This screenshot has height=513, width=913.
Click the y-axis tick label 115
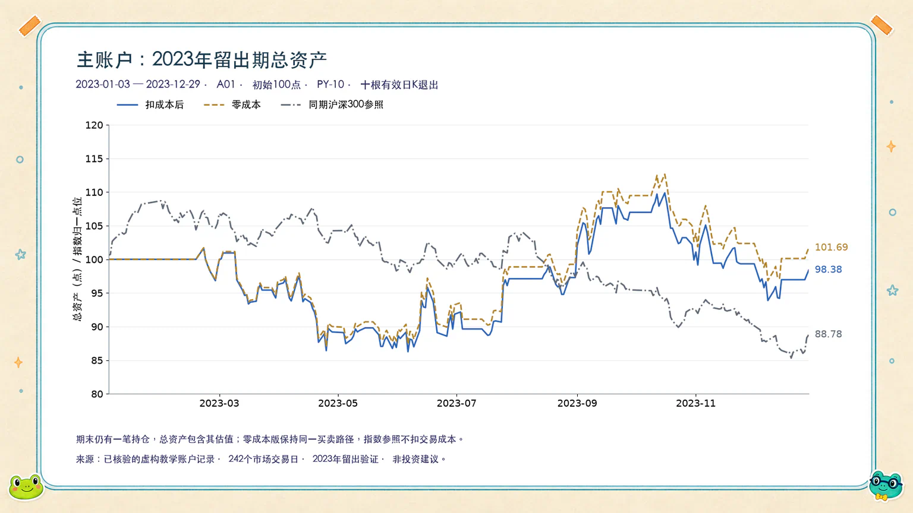[94, 159]
